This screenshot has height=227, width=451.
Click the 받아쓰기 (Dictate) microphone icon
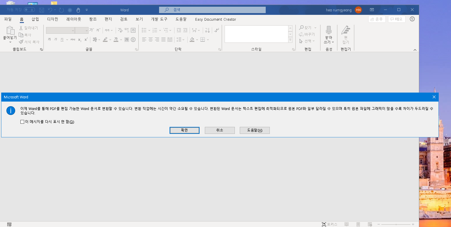[328, 31]
